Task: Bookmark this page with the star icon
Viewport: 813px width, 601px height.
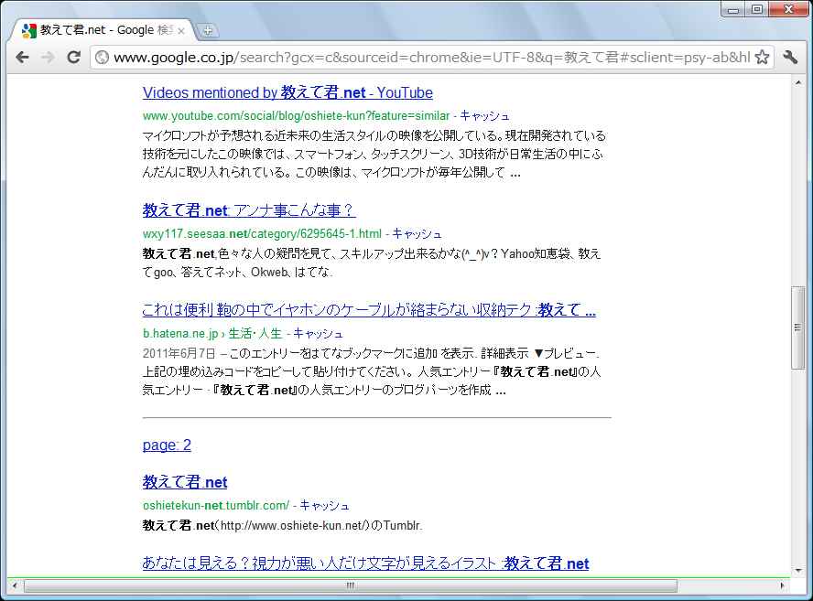Action: pos(762,57)
